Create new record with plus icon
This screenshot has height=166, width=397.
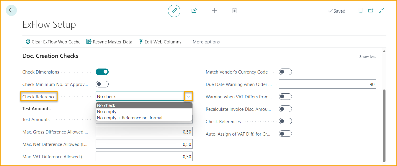tap(215, 11)
